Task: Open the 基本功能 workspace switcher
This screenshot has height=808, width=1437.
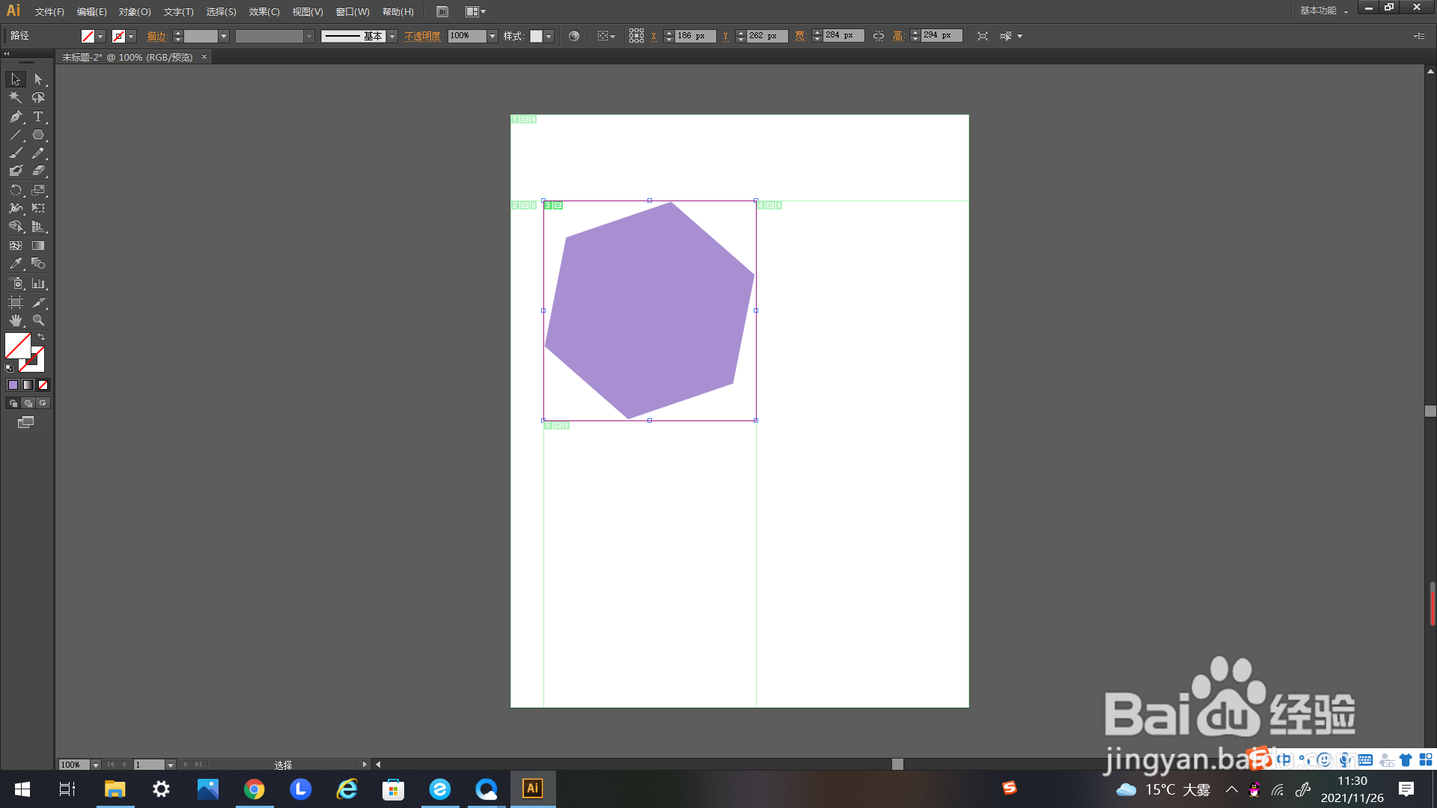Action: coord(1323,10)
